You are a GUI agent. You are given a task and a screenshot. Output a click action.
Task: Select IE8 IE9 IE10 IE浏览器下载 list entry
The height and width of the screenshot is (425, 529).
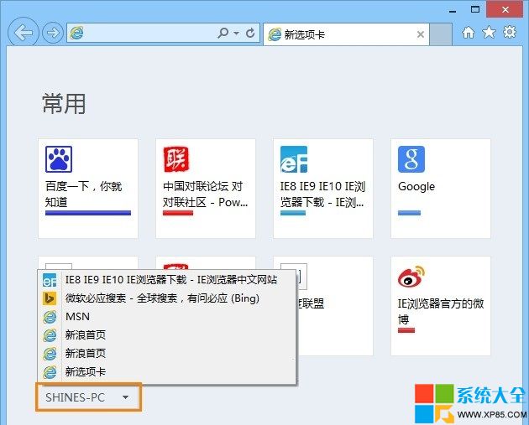[x=167, y=279]
